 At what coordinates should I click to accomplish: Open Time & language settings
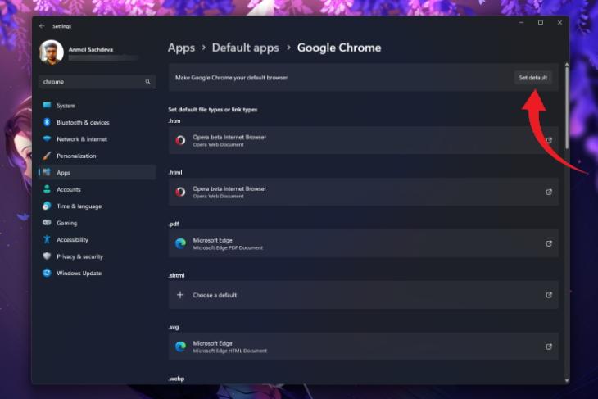click(x=97, y=206)
